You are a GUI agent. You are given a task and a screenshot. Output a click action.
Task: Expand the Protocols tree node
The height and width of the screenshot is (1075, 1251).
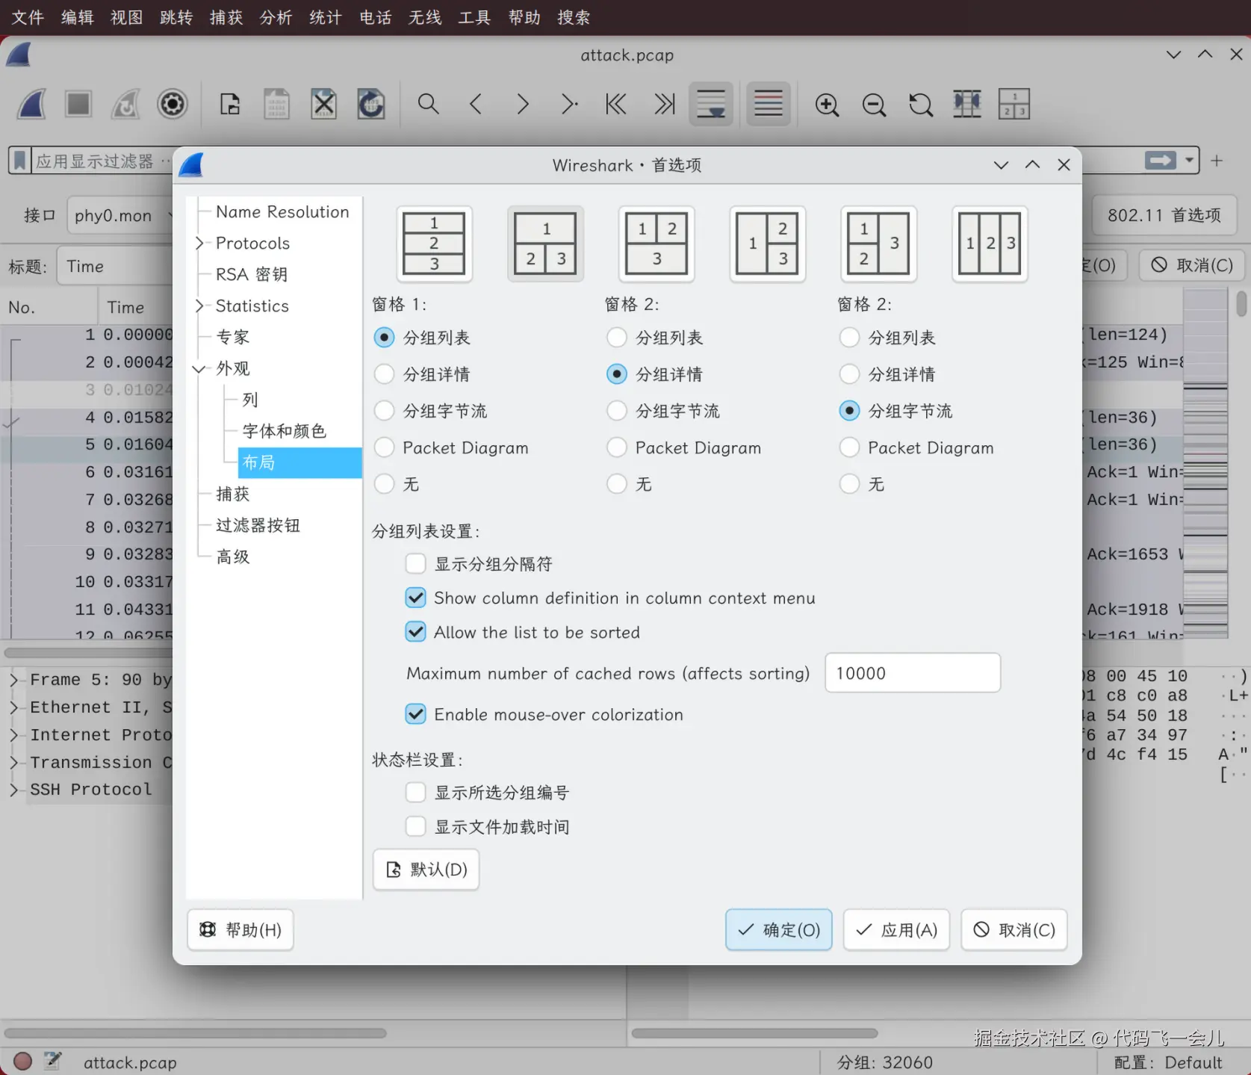pyautogui.click(x=199, y=244)
